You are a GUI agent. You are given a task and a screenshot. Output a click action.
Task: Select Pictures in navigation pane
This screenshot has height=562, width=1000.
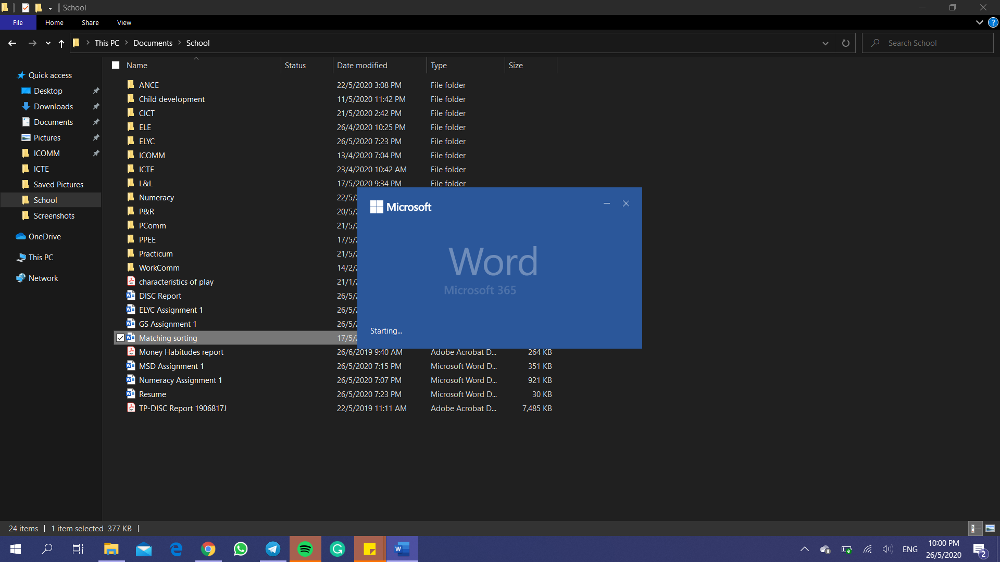click(47, 138)
